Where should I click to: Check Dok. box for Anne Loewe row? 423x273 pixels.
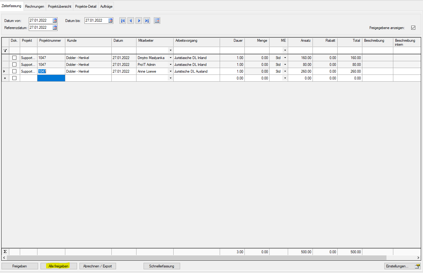(x=14, y=71)
